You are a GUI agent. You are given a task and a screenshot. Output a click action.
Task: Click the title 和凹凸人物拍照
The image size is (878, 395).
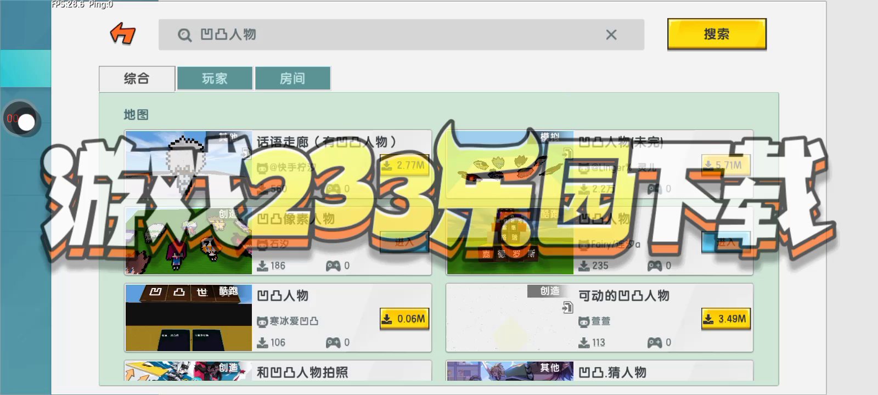(x=302, y=373)
